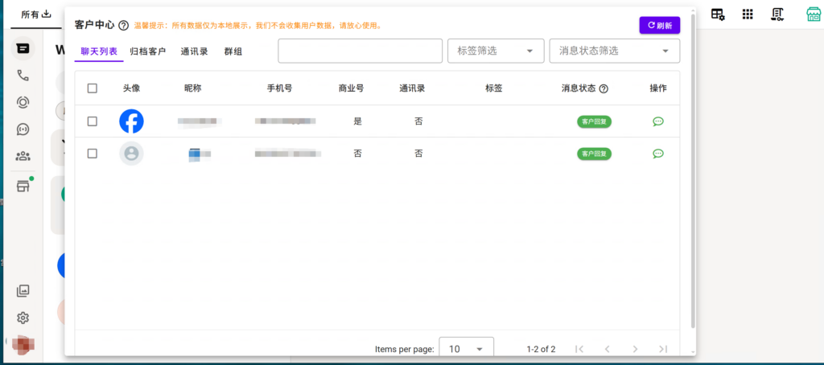Switch to the 群组 tab
Image resolution: width=824 pixels, height=365 pixels.
click(x=233, y=51)
